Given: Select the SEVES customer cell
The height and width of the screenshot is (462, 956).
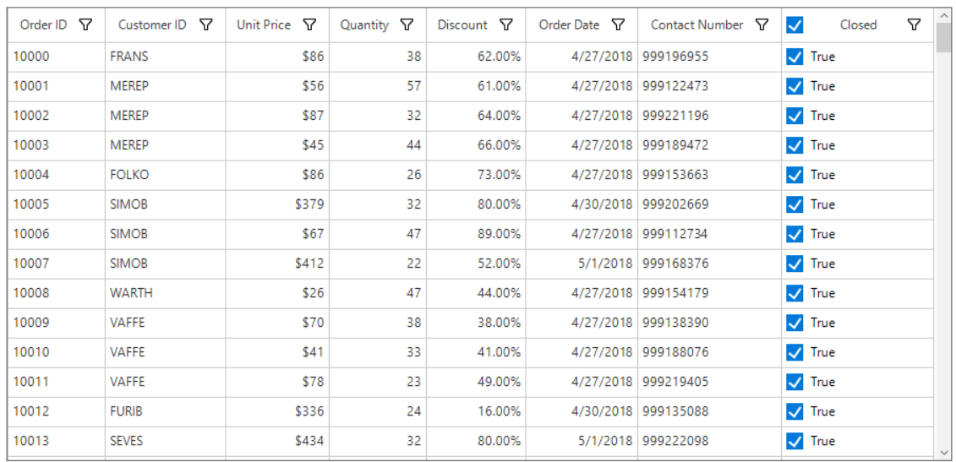Looking at the screenshot, I should [165, 441].
